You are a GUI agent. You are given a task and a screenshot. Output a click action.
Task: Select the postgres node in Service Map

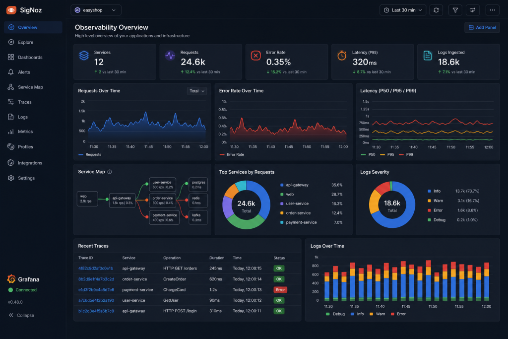point(198,185)
